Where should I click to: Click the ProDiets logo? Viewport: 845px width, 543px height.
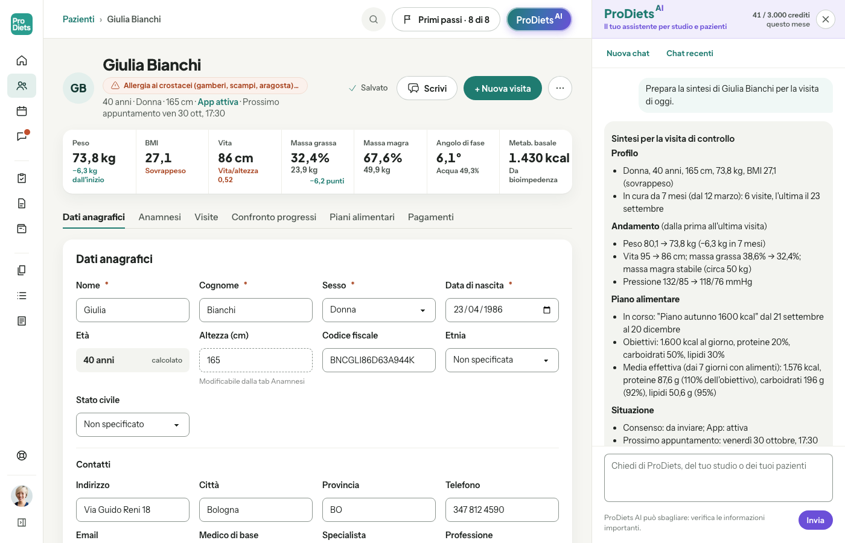22,24
